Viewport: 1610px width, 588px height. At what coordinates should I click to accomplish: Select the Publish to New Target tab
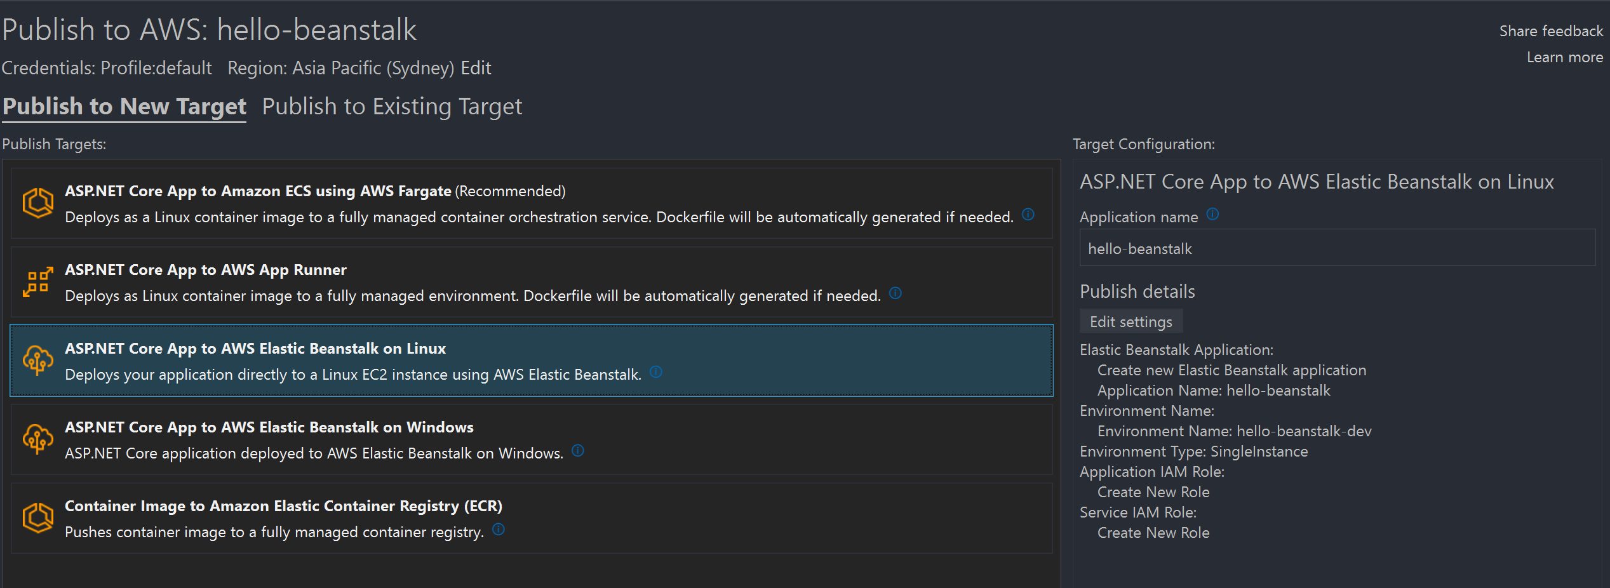124,107
